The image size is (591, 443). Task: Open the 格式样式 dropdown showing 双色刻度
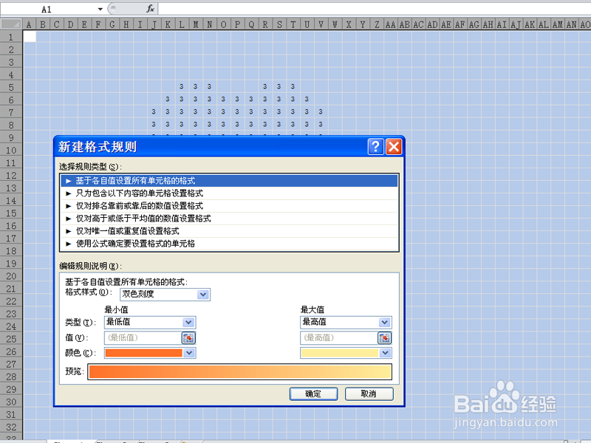point(204,295)
